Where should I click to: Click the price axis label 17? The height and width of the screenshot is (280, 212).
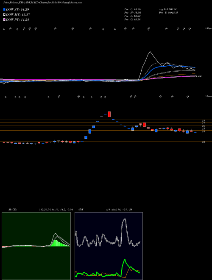pyautogui.click(x=204, y=123)
